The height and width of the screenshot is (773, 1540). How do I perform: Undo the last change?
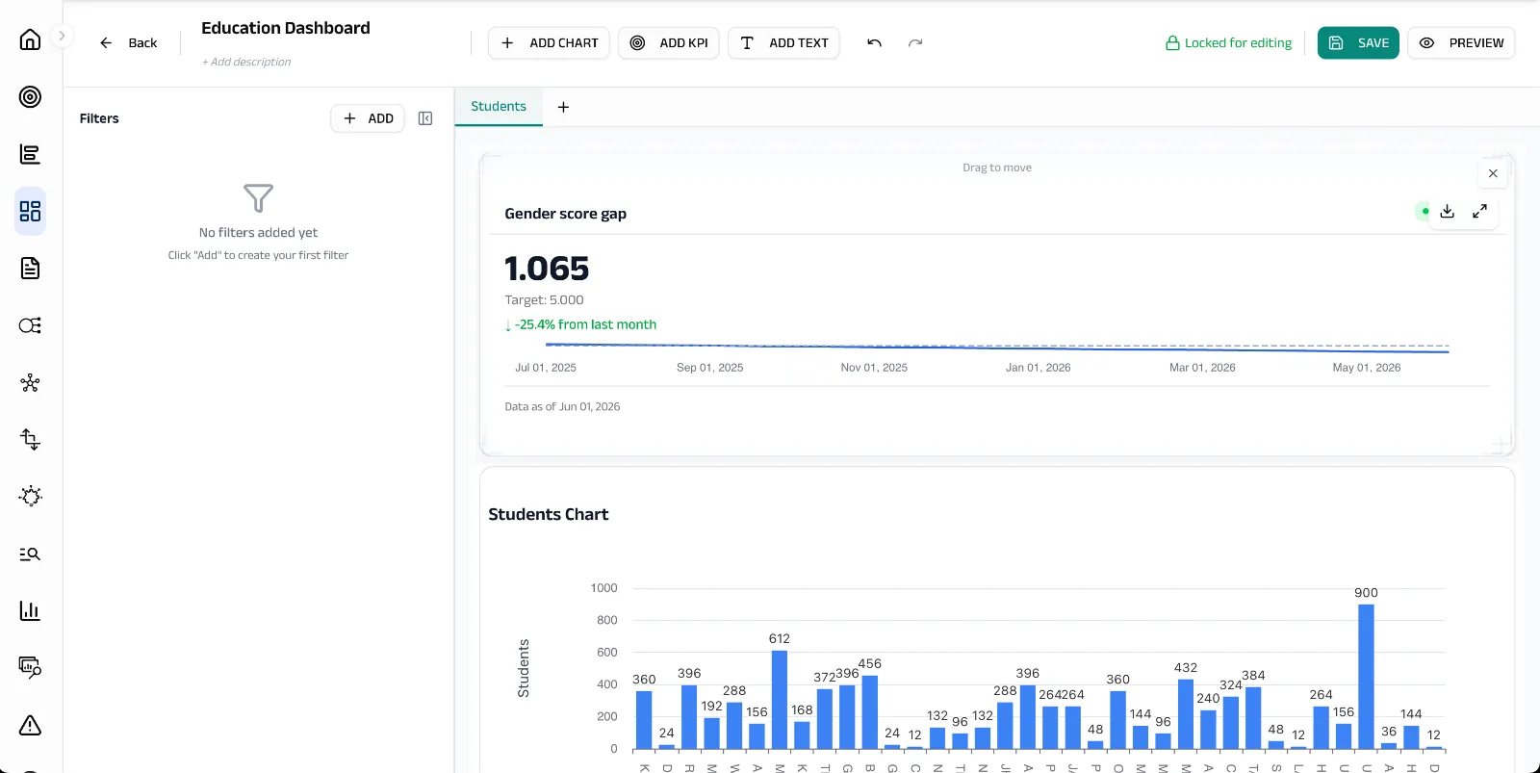click(874, 42)
